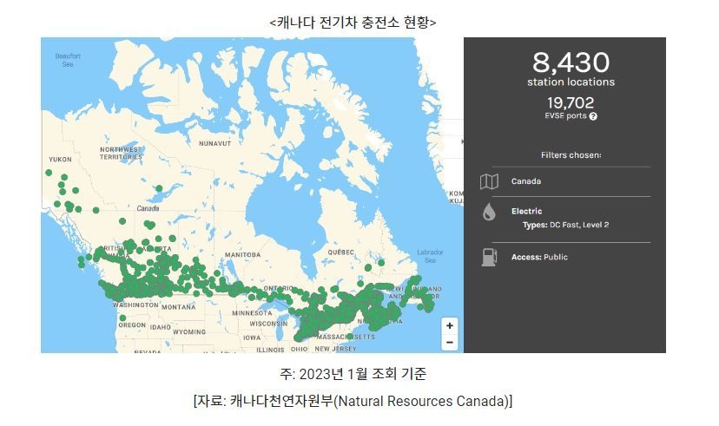Zoom out the map with the minus button
719x426 pixels.
click(450, 342)
